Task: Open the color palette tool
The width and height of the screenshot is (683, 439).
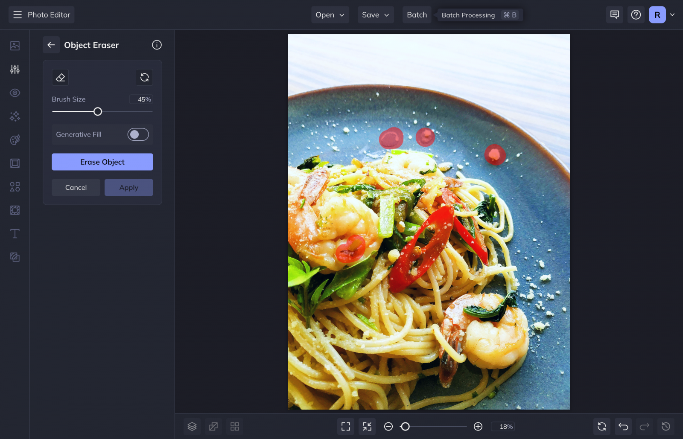Action: [15, 140]
